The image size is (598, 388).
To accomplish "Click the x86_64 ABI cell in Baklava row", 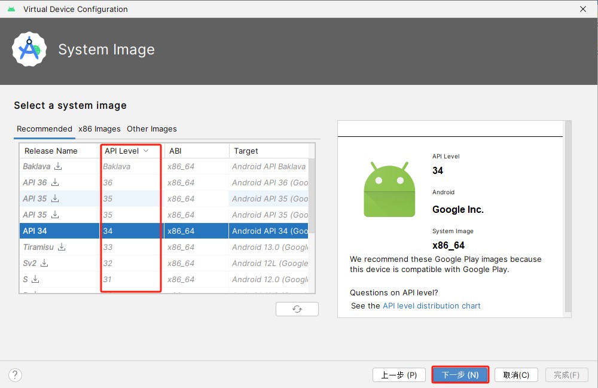I will click(x=196, y=166).
